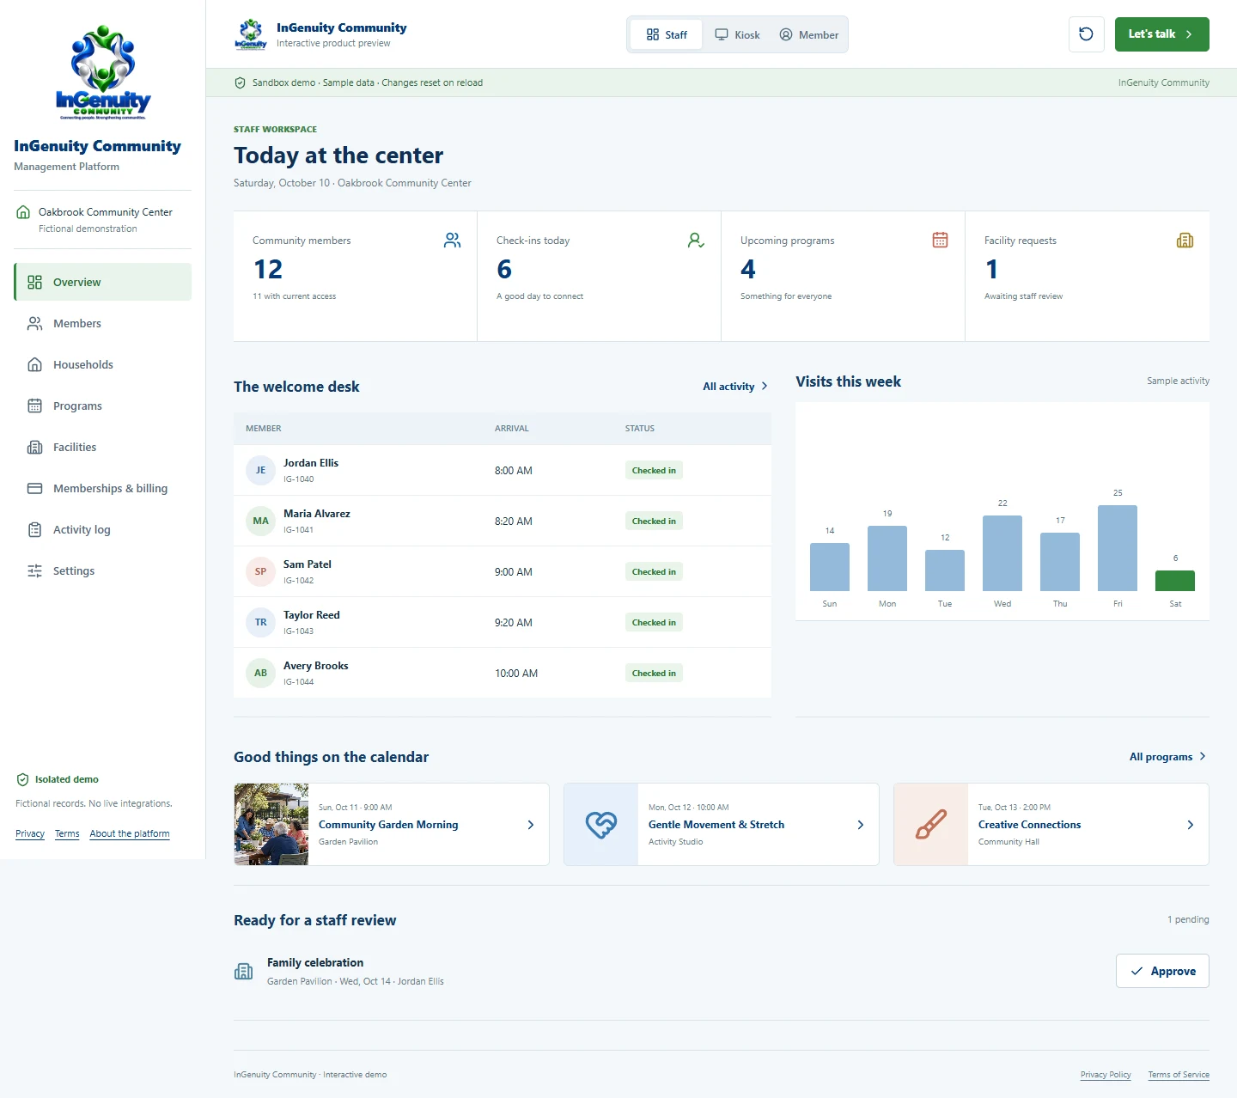Click Community Garden Morning photo thumbnail
This screenshot has width=1237, height=1098.
[x=271, y=825]
